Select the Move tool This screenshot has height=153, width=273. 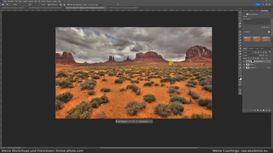240,12
